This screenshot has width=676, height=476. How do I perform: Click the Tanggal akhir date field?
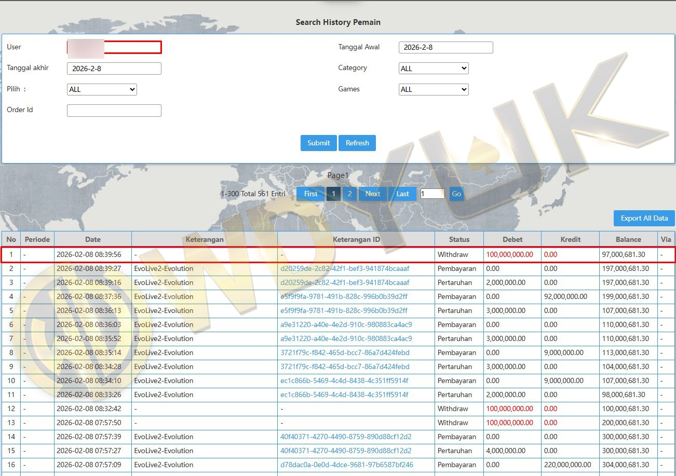point(114,69)
